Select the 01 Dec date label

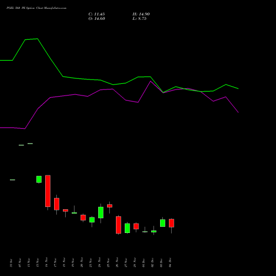(x=144, y=263)
